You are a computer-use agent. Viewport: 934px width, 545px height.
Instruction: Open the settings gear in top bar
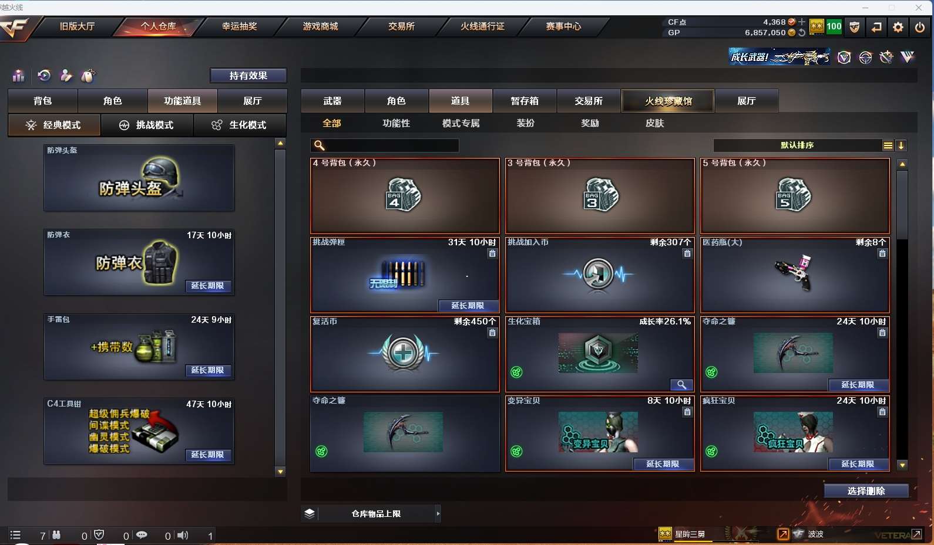(x=898, y=27)
